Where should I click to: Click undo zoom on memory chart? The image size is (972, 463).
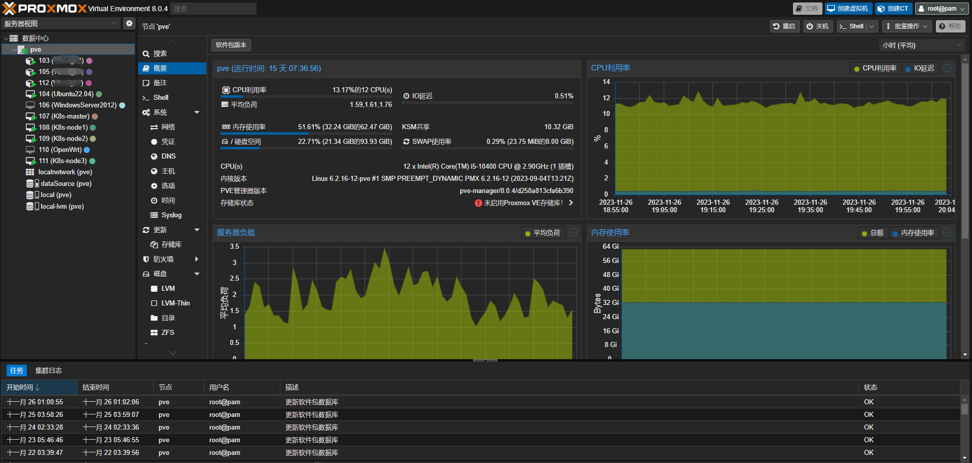(947, 233)
